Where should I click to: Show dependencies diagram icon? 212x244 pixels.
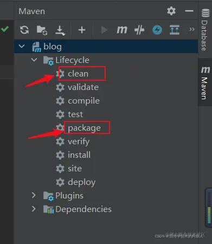click(175, 30)
